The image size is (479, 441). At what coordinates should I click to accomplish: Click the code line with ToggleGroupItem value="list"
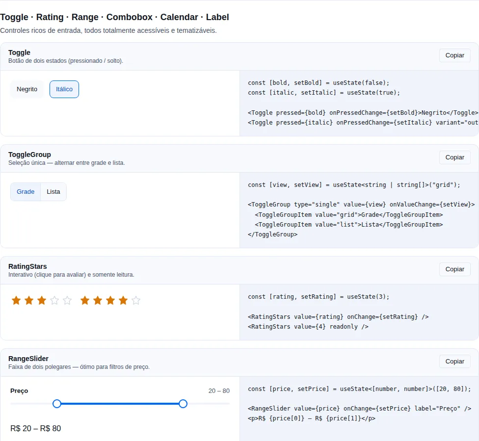point(349,225)
